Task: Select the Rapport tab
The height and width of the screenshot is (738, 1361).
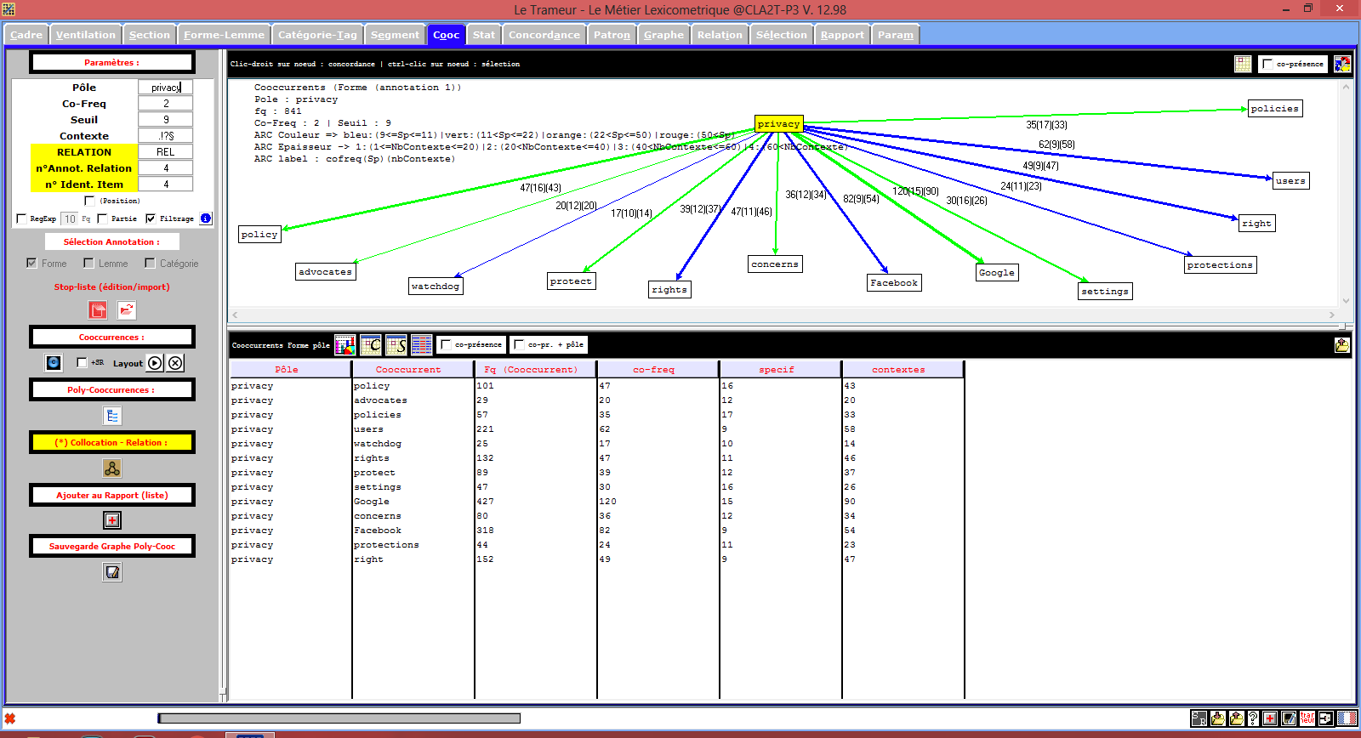Action: [x=842, y=35]
